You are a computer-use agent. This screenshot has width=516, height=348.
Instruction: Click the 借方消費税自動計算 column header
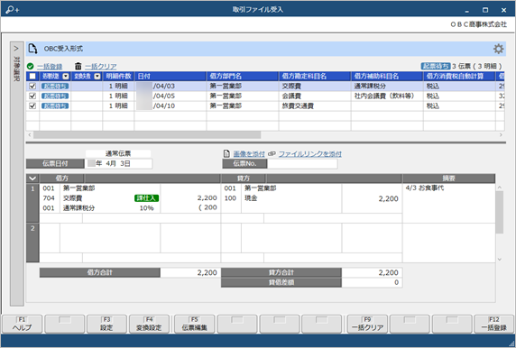459,77
